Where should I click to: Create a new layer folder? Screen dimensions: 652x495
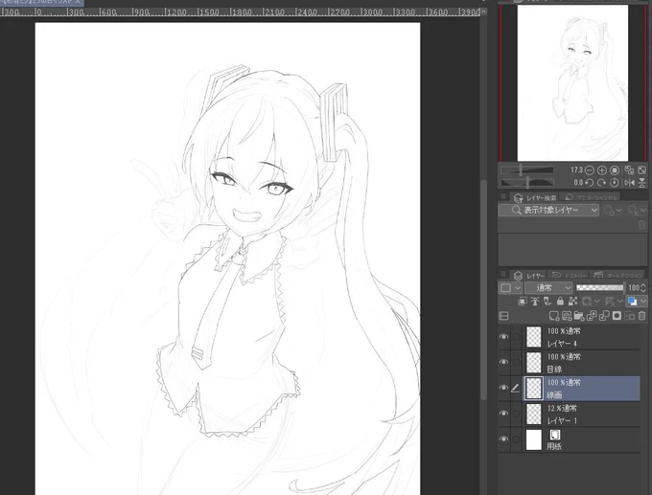[579, 316]
